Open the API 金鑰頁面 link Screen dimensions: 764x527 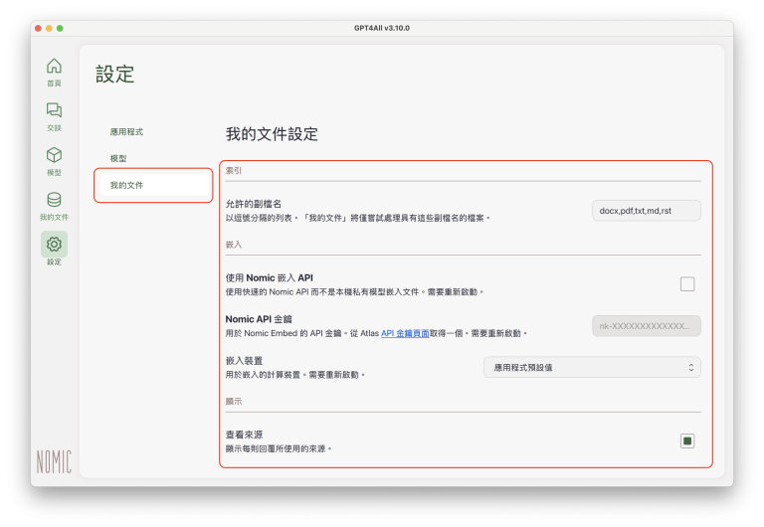pyautogui.click(x=405, y=334)
